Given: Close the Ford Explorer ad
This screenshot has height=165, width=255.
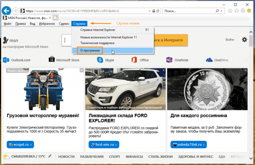Looking at the screenshot, I should pyautogui.click(x=164, y=70).
